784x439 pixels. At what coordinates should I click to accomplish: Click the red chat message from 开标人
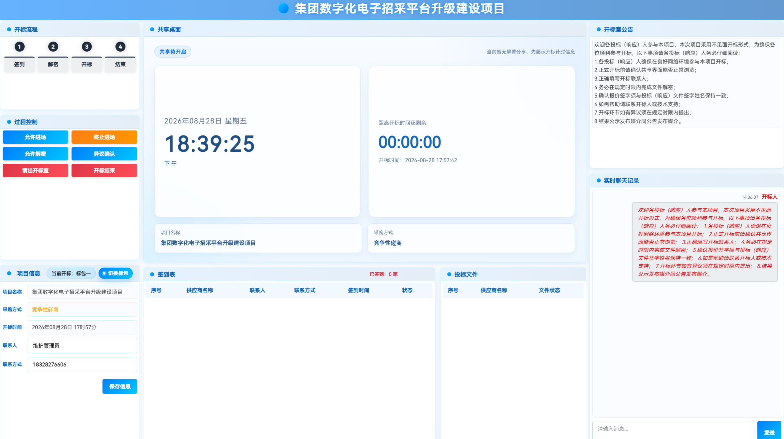click(705, 242)
